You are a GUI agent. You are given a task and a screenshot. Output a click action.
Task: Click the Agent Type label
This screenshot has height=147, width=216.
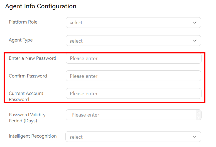(21, 40)
